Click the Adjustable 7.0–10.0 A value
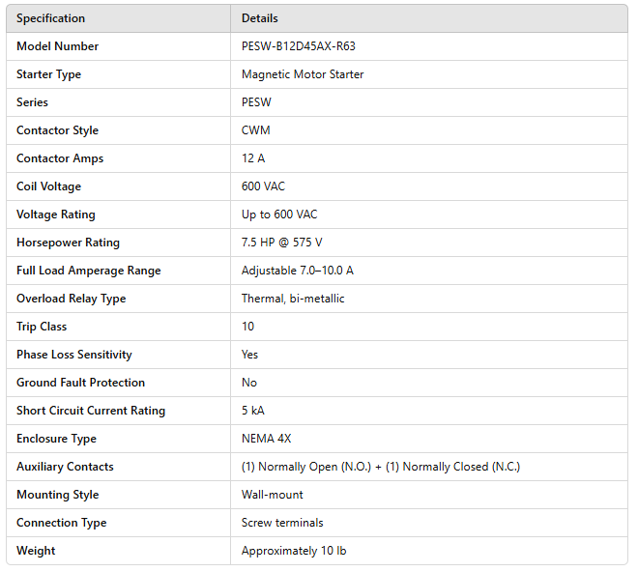The image size is (638, 572). tap(297, 271)
